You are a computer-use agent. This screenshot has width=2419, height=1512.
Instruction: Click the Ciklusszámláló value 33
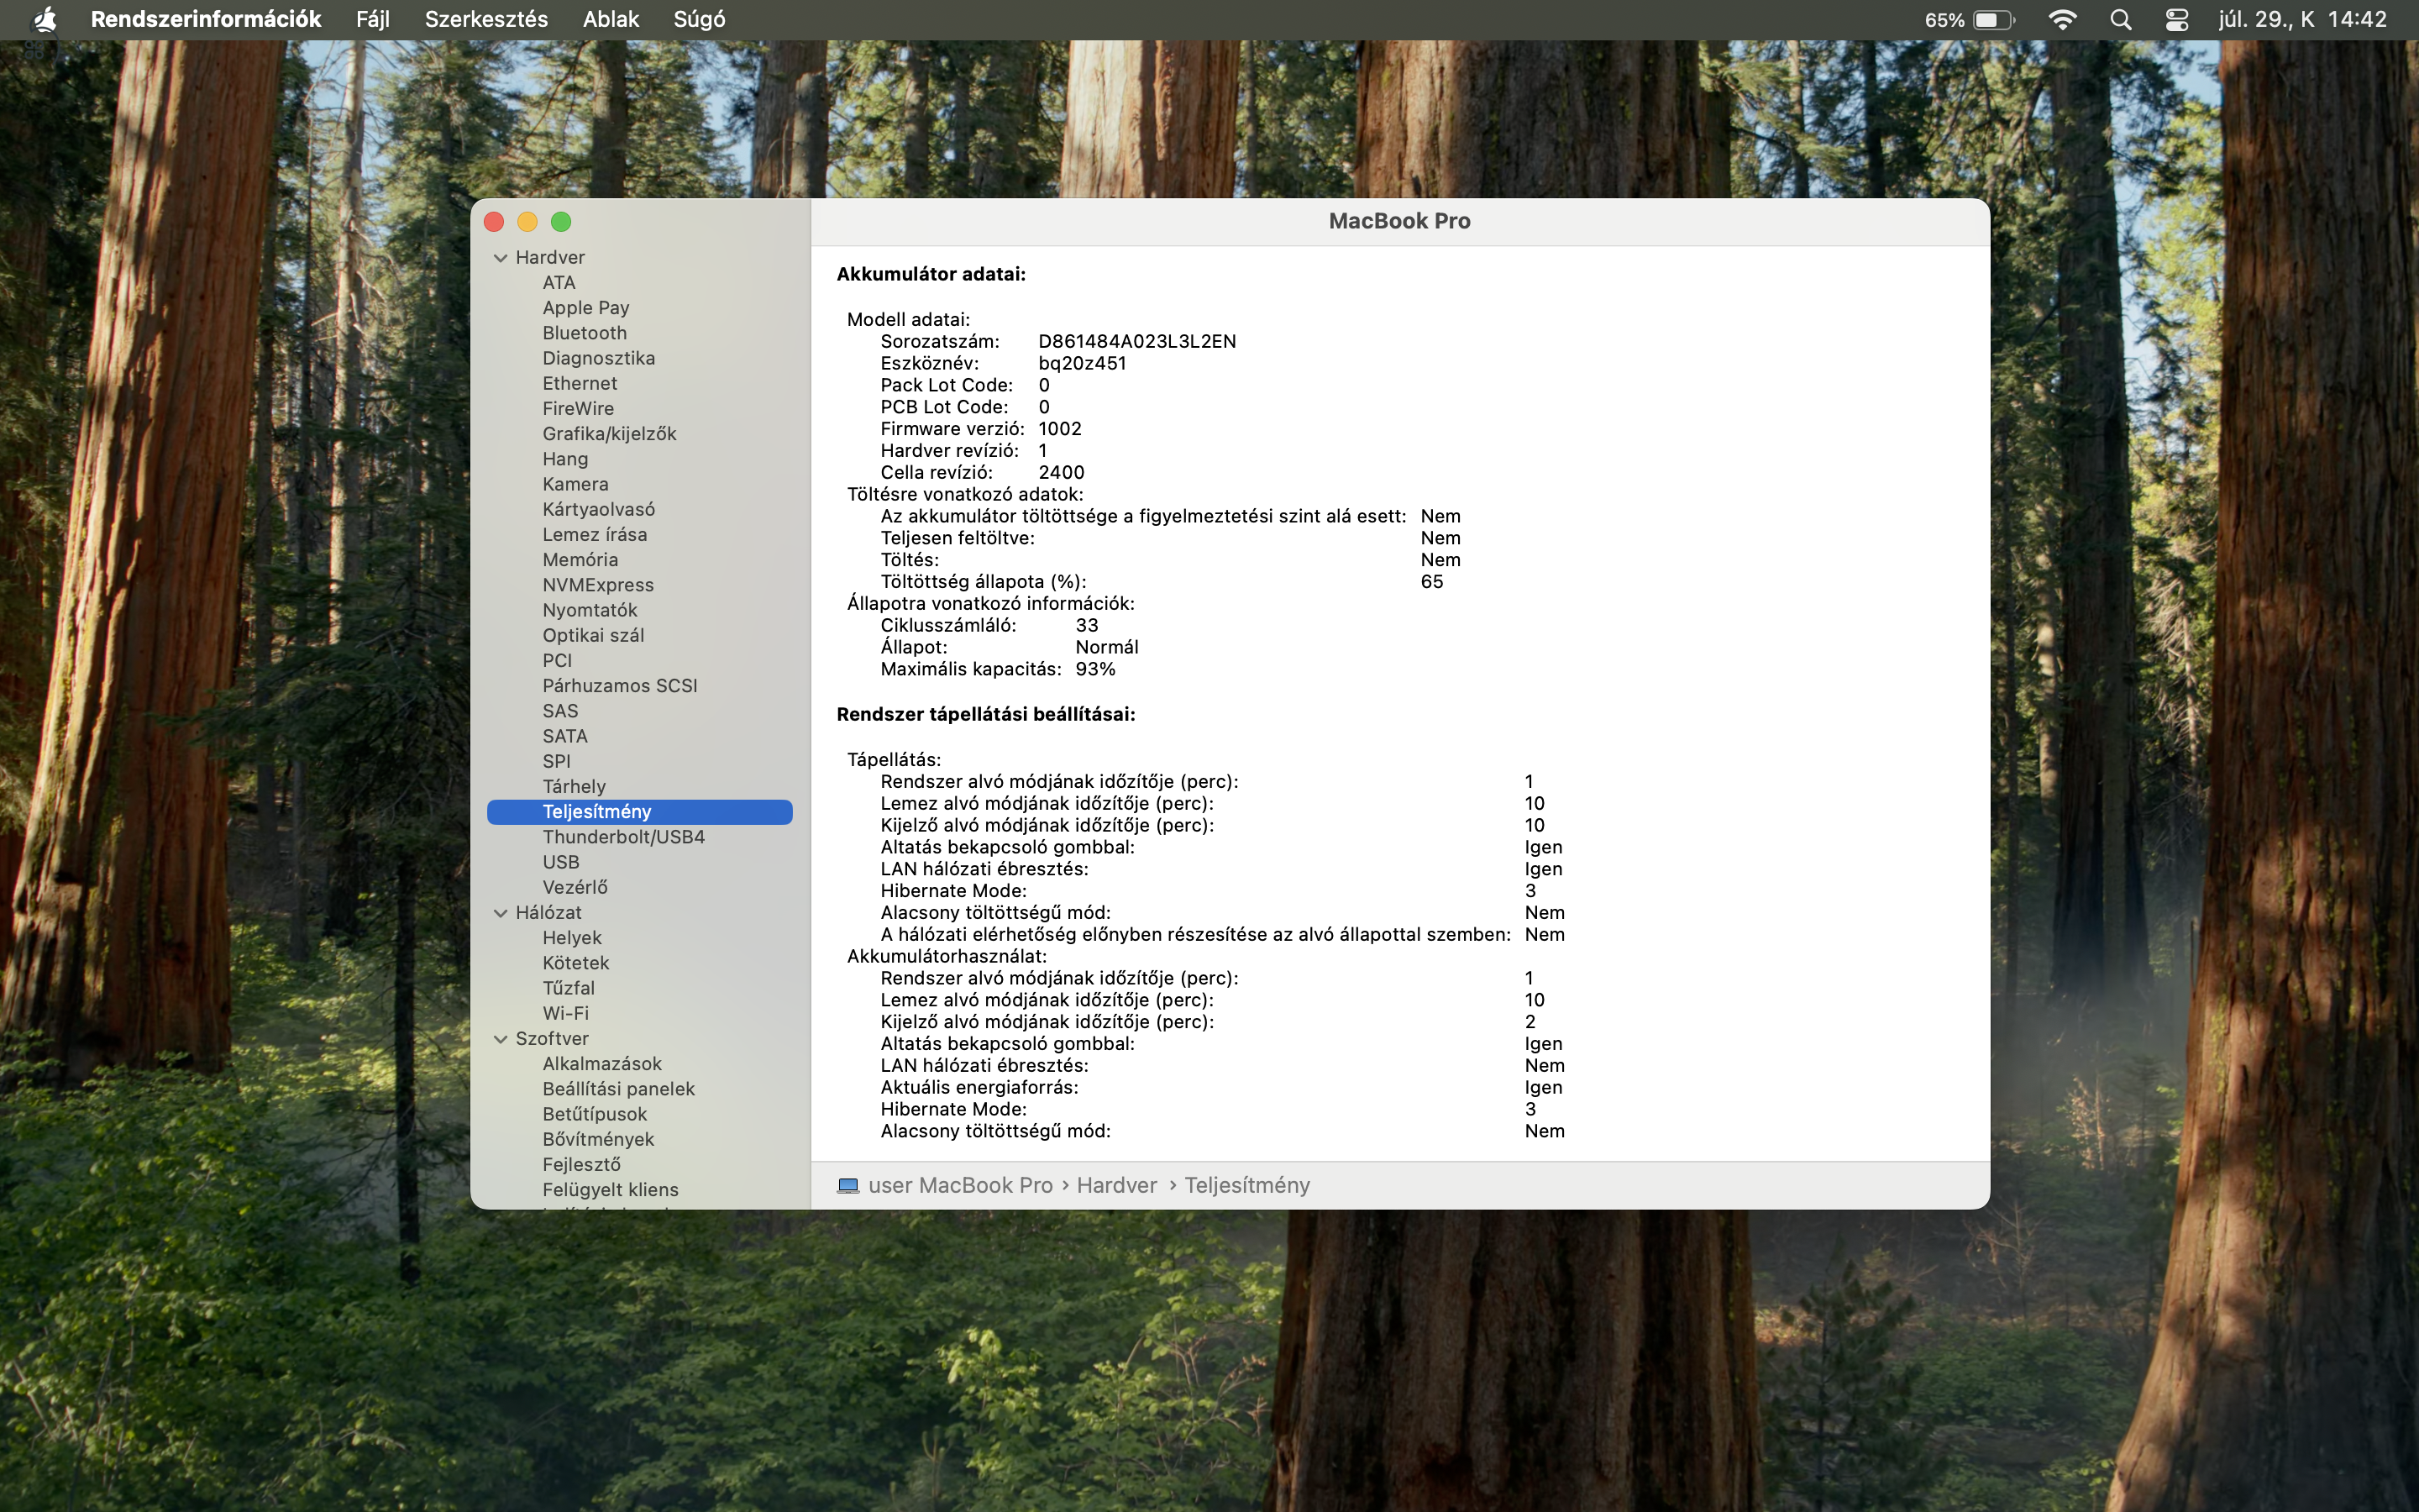coord(1087,625)
